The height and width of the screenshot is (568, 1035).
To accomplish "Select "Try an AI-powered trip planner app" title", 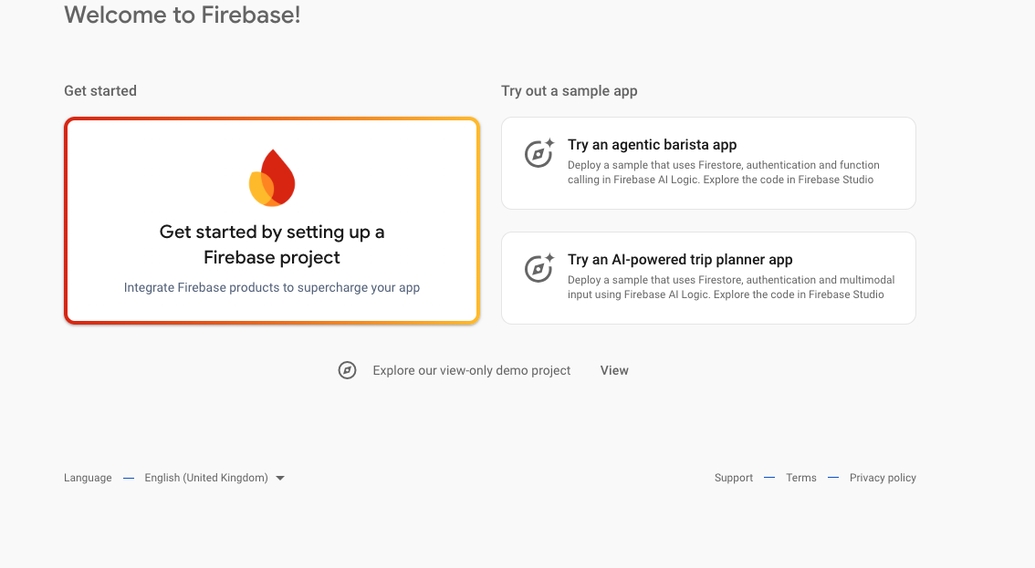I will [x=680, y=260].
